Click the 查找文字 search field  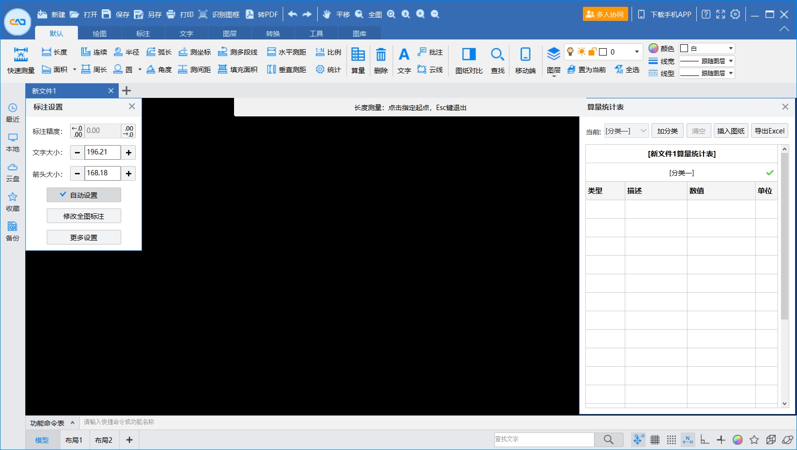click(544, 439)
